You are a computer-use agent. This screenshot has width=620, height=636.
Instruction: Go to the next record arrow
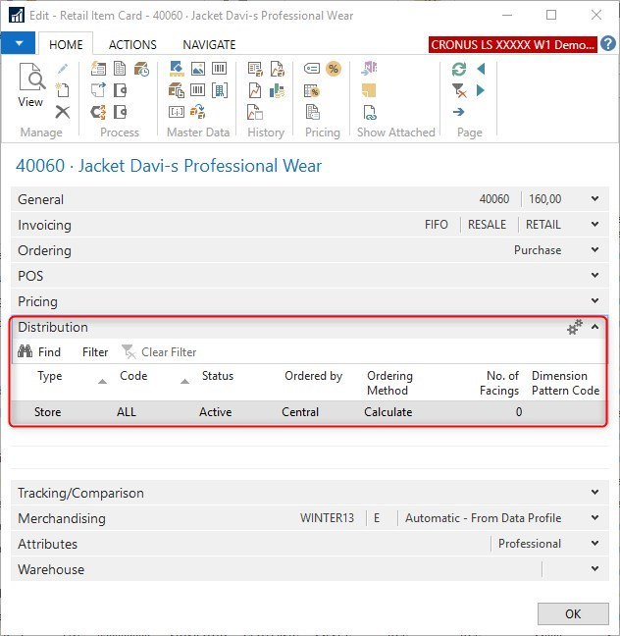(x=481, y=90)
